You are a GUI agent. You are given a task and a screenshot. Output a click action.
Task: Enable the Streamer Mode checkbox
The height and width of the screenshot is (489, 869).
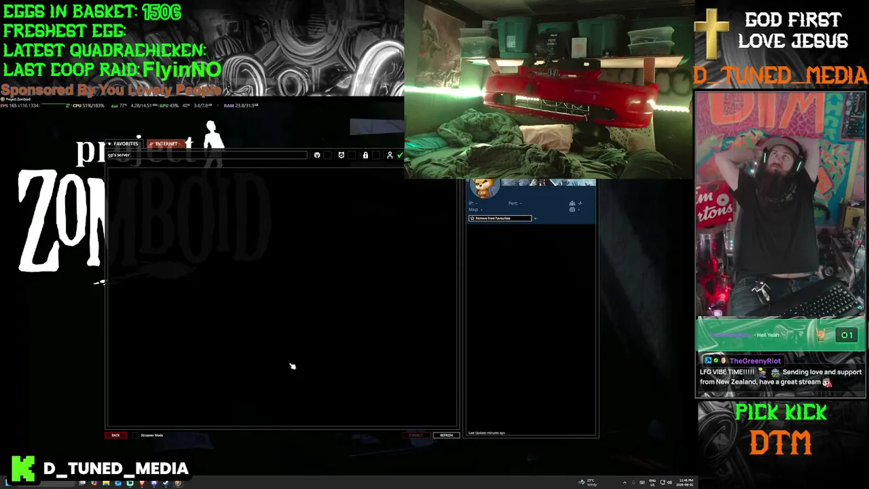(x=135, y=435)
